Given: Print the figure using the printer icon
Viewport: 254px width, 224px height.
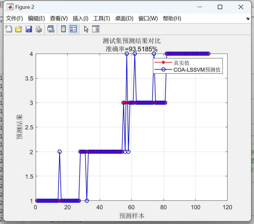Looking at the screenshot, I should (x=38, y=29).
